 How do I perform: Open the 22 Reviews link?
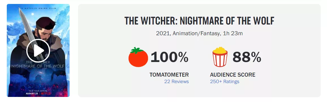coord(177,82)
